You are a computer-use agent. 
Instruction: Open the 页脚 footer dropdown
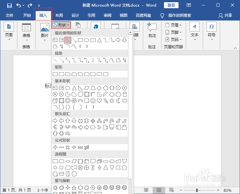click(173, 32)
